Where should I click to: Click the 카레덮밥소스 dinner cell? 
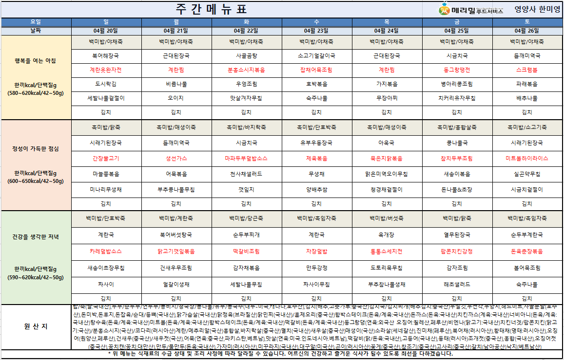[x=106, y=252]
